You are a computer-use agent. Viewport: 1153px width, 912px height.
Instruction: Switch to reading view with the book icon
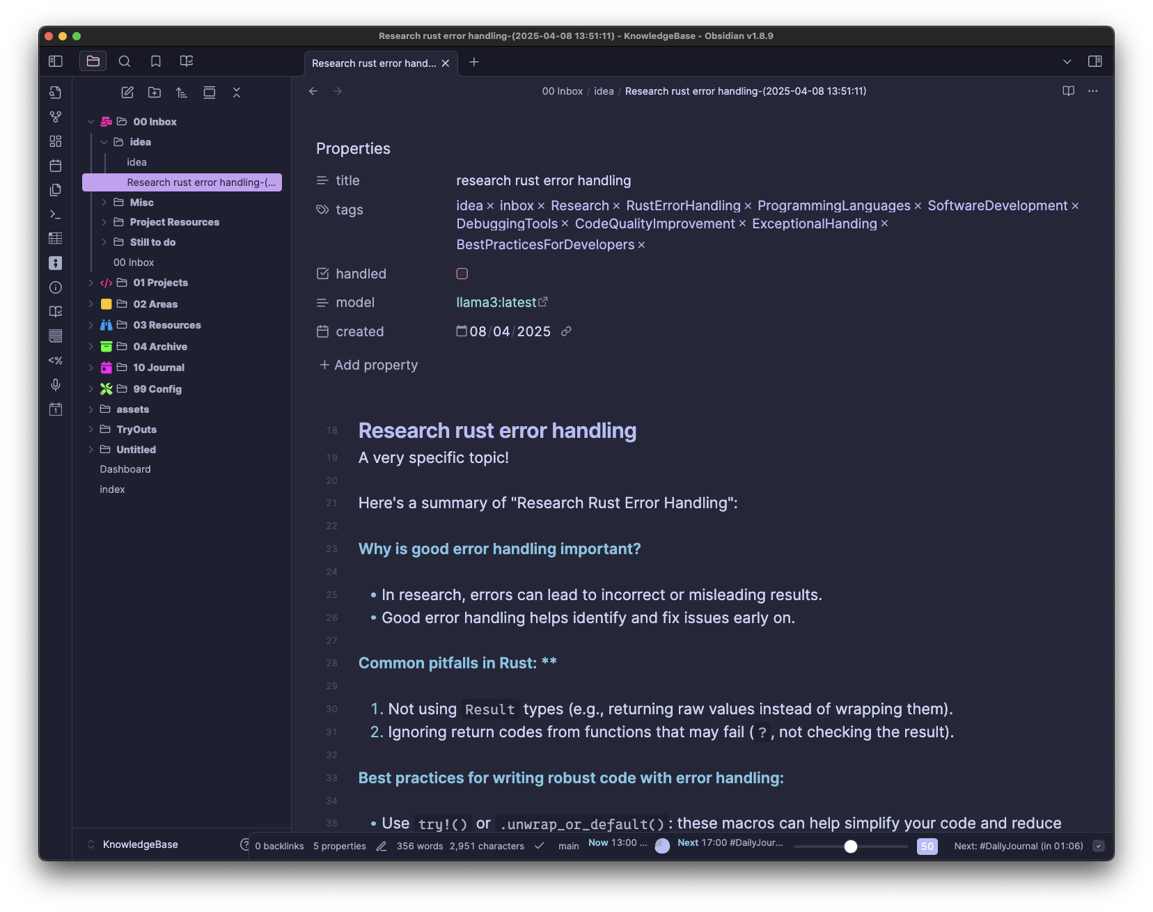tap(1067, 91)
